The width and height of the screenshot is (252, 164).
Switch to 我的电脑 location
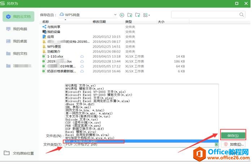[17, 29]
